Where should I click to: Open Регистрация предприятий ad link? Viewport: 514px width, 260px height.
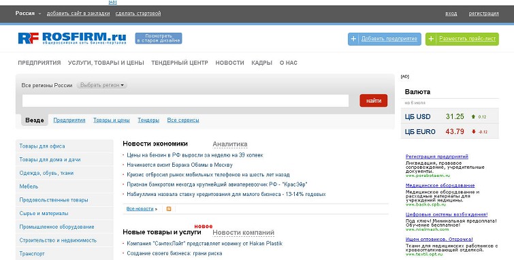click(x=437, y=157)
